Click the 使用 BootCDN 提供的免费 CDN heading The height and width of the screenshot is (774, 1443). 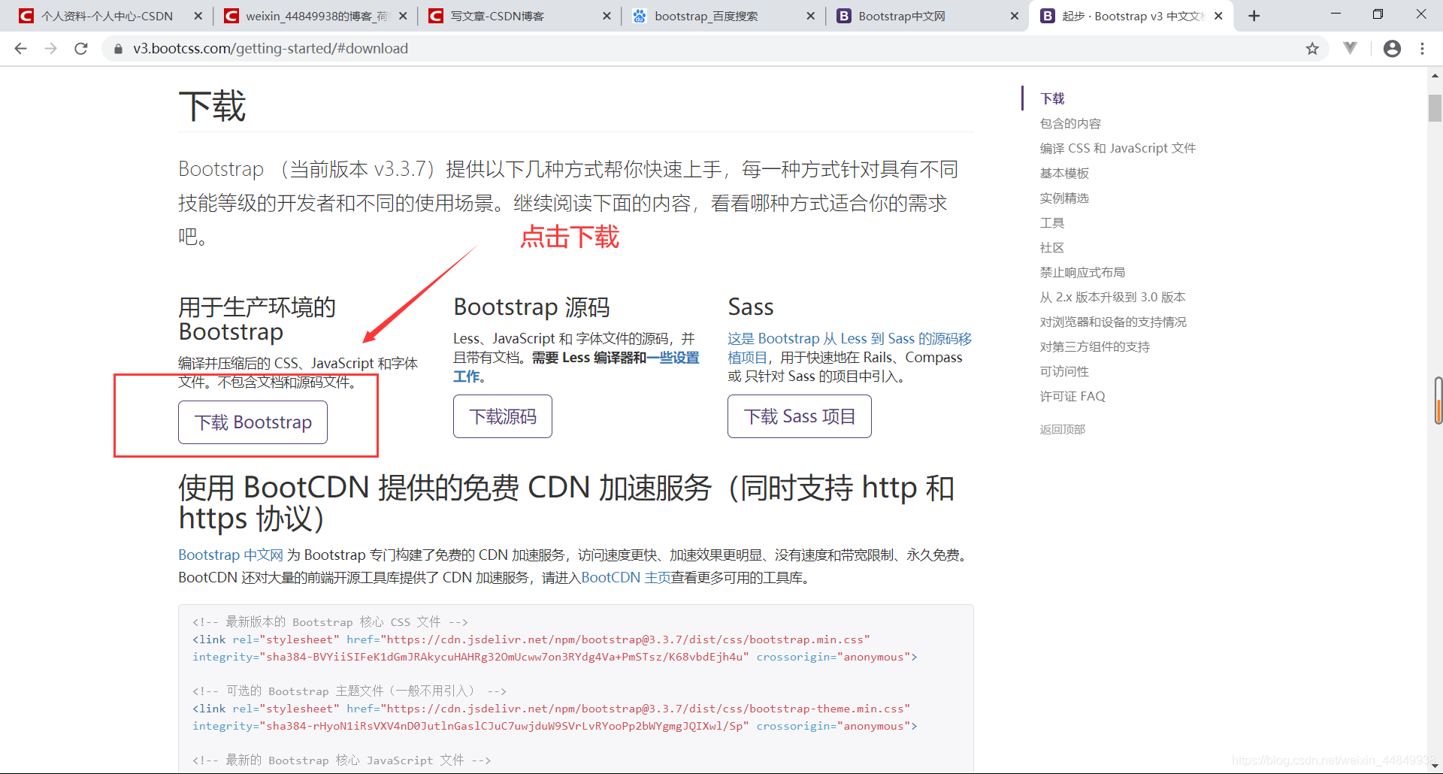(567, 503)
